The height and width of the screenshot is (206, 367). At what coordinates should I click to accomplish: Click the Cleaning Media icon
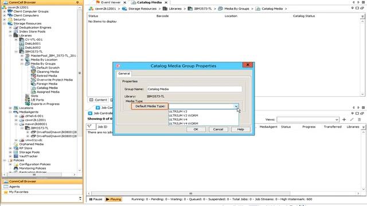33,72
